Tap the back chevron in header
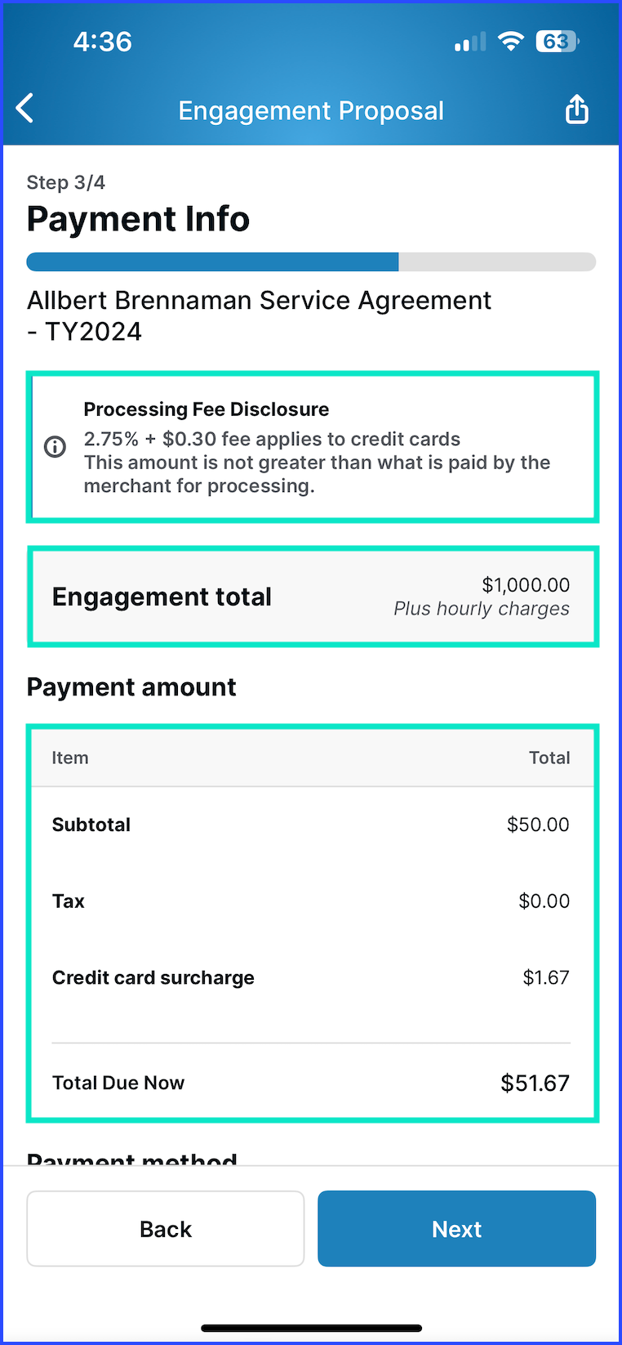Viewport: 622px width, 1345px height. [x=25, y=108]
